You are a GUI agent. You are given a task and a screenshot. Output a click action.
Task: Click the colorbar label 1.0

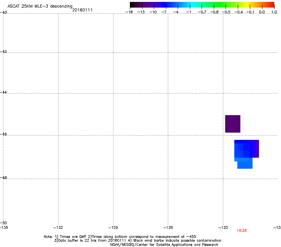click(x=274, y=12)
